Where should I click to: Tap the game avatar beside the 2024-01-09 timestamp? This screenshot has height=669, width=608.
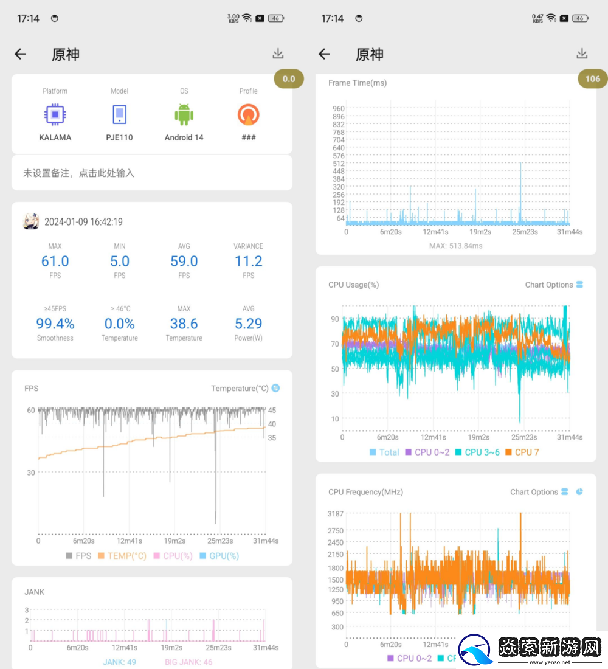(x=31, y=222)
